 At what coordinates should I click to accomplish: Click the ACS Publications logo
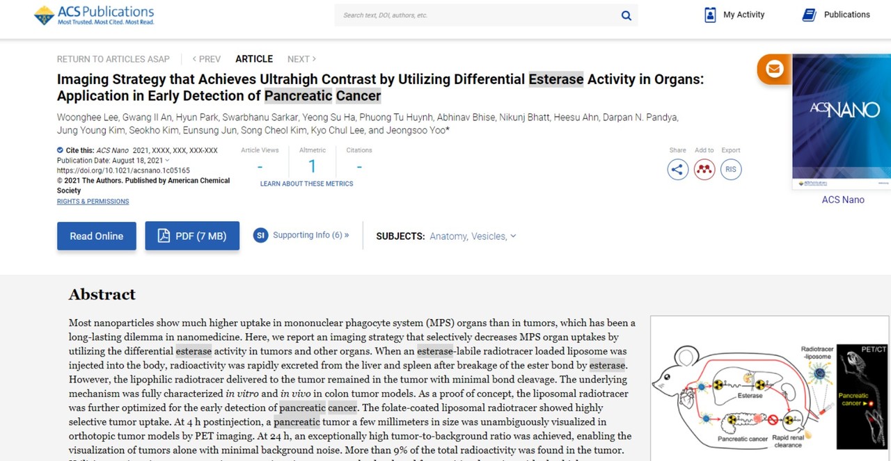click(x=95, y=15)
